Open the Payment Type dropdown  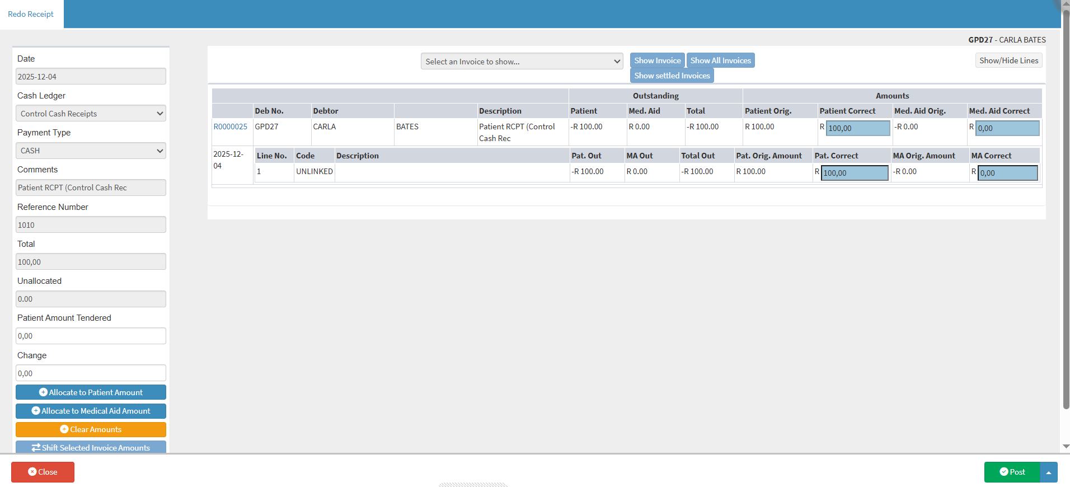91,151
